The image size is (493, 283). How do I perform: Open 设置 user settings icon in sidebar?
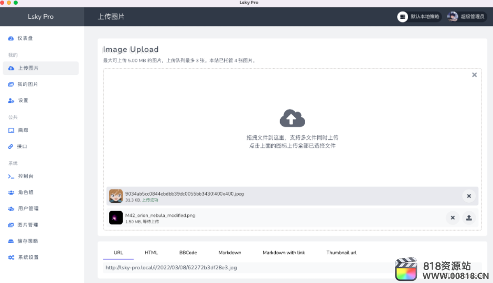[11, 101]
